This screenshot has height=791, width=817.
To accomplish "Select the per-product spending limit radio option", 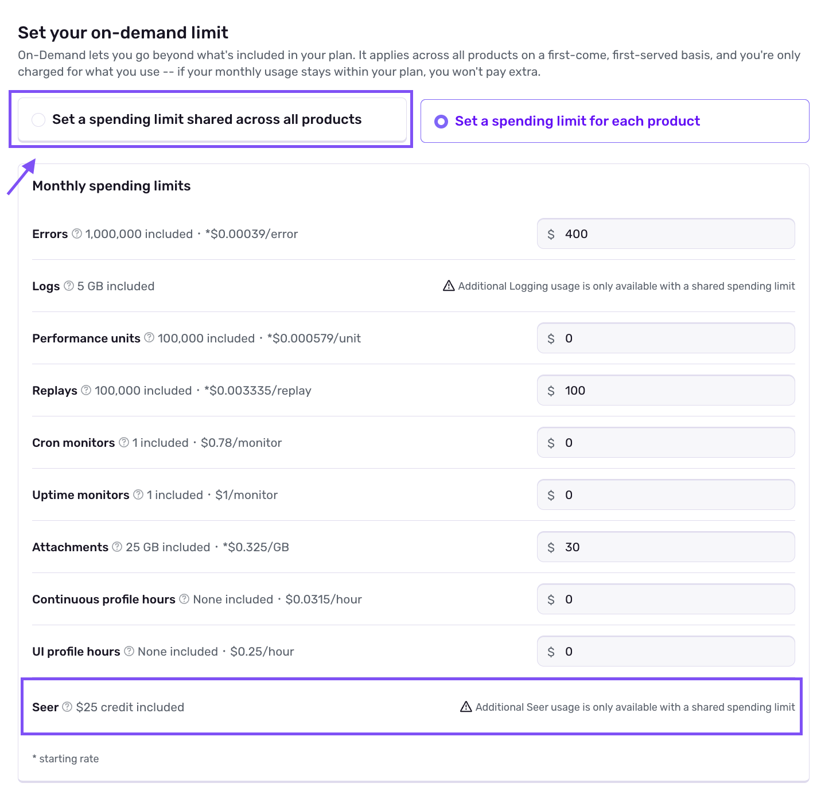I will pos(441,122).
